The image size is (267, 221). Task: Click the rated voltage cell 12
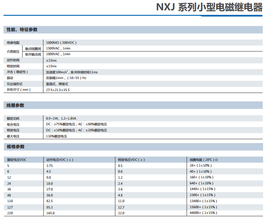coord(9,178)
